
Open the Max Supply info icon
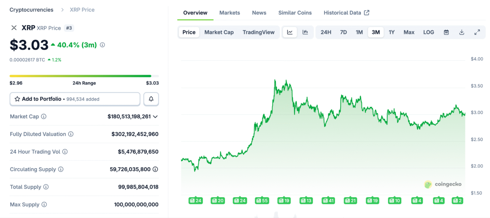coord(44,204)
